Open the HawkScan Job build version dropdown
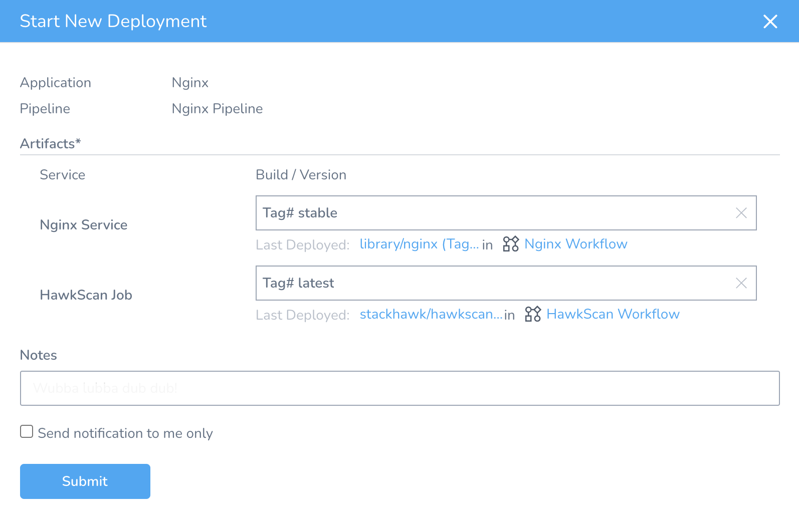The height and width of the screenshot is (519, 799). 491,283
